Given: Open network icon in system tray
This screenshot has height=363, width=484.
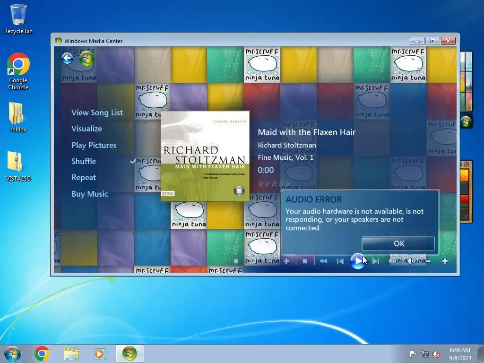Looking at the screenshot, I should click(425, 354).
